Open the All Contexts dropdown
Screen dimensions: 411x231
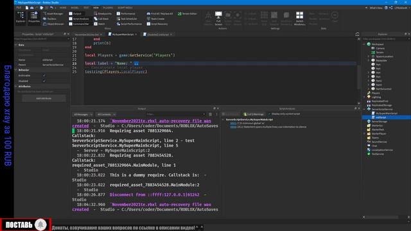click(x=106, y=114)
